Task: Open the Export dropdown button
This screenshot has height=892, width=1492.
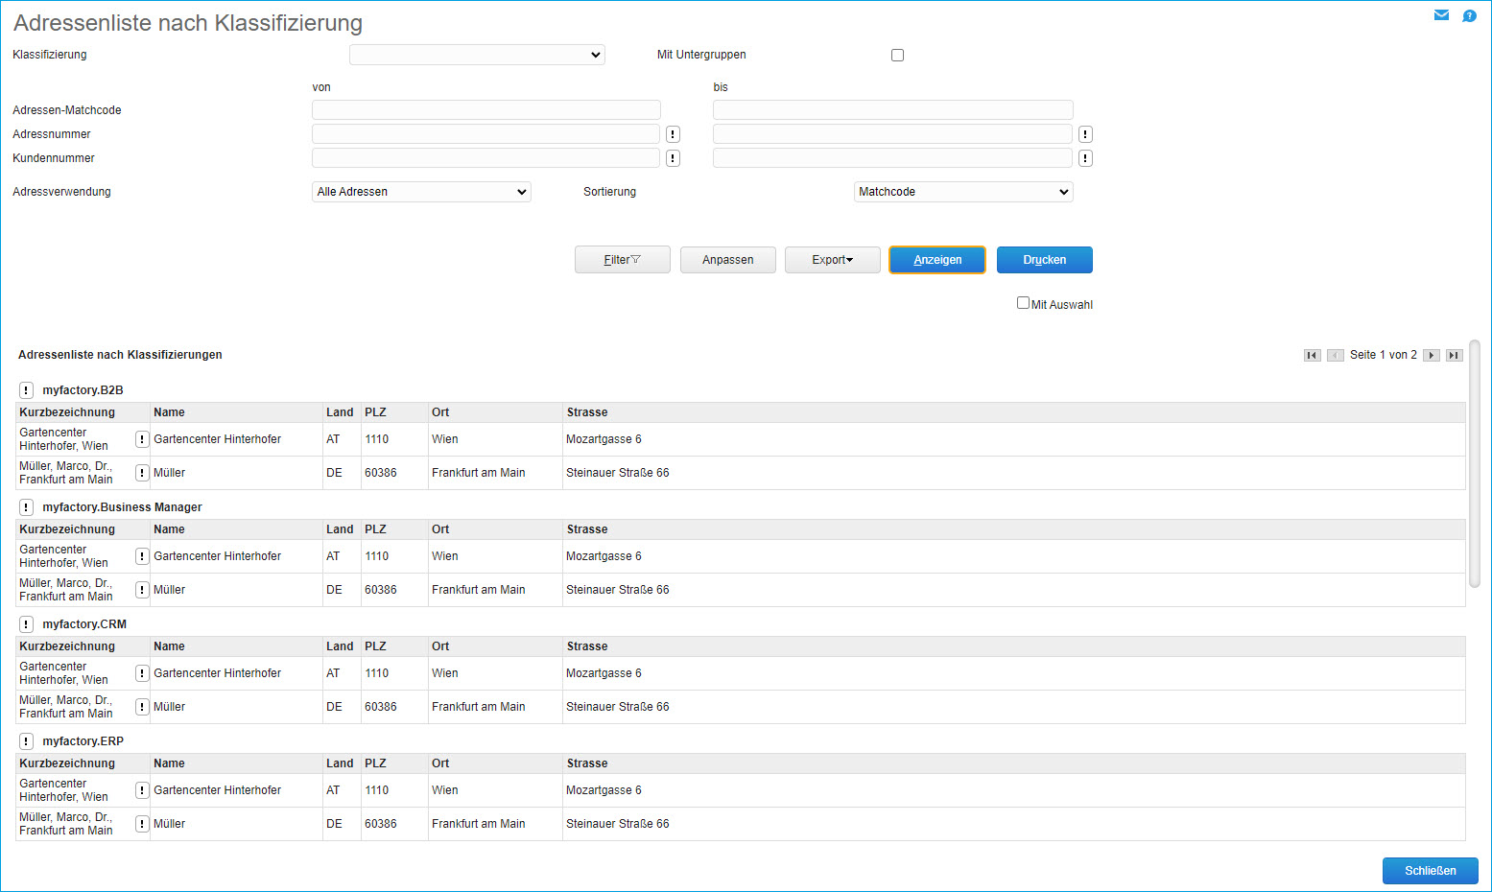Action: [833, 260]
